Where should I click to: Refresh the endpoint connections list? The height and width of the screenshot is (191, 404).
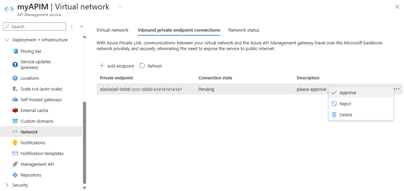pyautogui.click(x=151, y=66)
